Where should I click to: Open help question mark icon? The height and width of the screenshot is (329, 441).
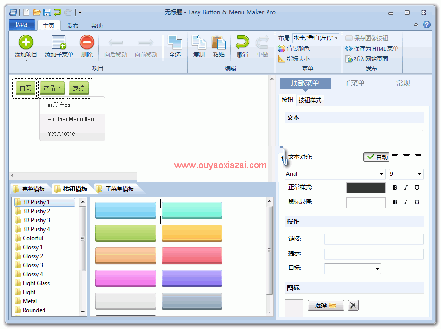pyautogui.click(x=427, y=25)
